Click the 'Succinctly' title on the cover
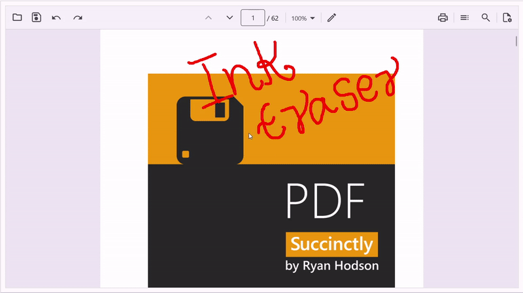The height and width of the screenshot is (293, 523). 331,245
